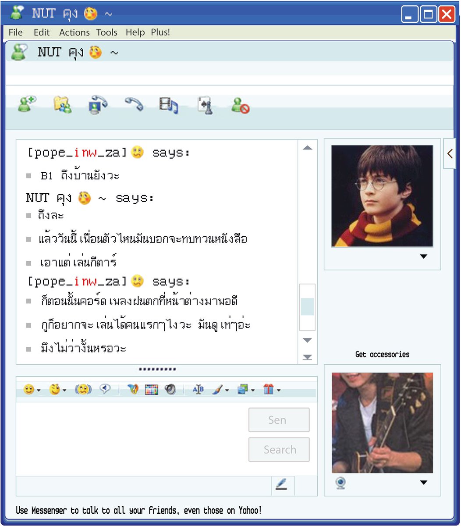Maximize the conversation window
461x526 pixels.
428,14
